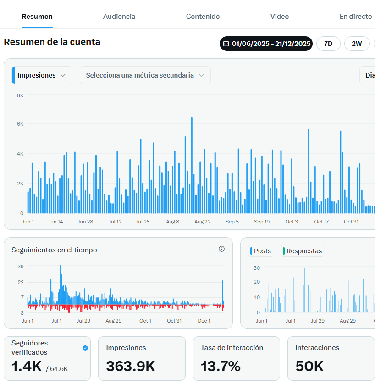Select the Resumen tab
Image resolution: width=375 pixels, height=384 pixels.
[x=37, y=17]
